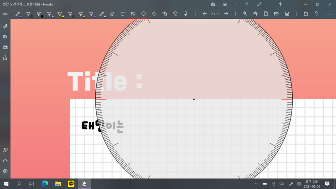The width and height of the screenshot is (336, 189).
Task: Toggle touch inking mode
Action: coord(165,14)
